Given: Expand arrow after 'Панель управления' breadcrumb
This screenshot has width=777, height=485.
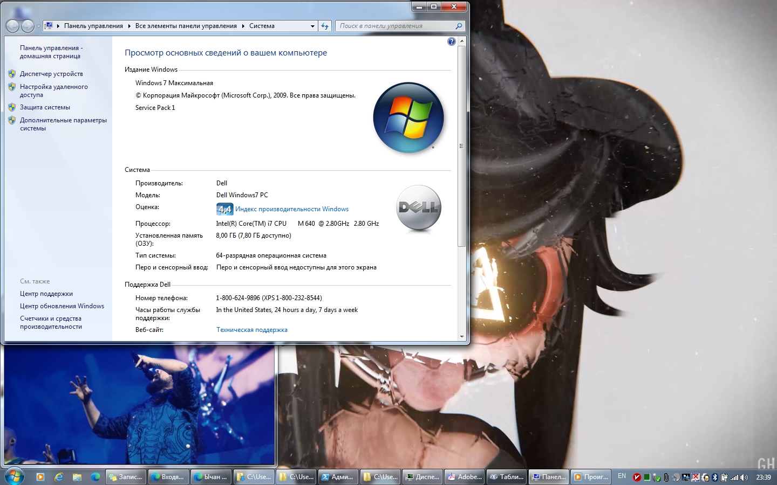Looking at the screenshot, I should [x=129, y=26].
